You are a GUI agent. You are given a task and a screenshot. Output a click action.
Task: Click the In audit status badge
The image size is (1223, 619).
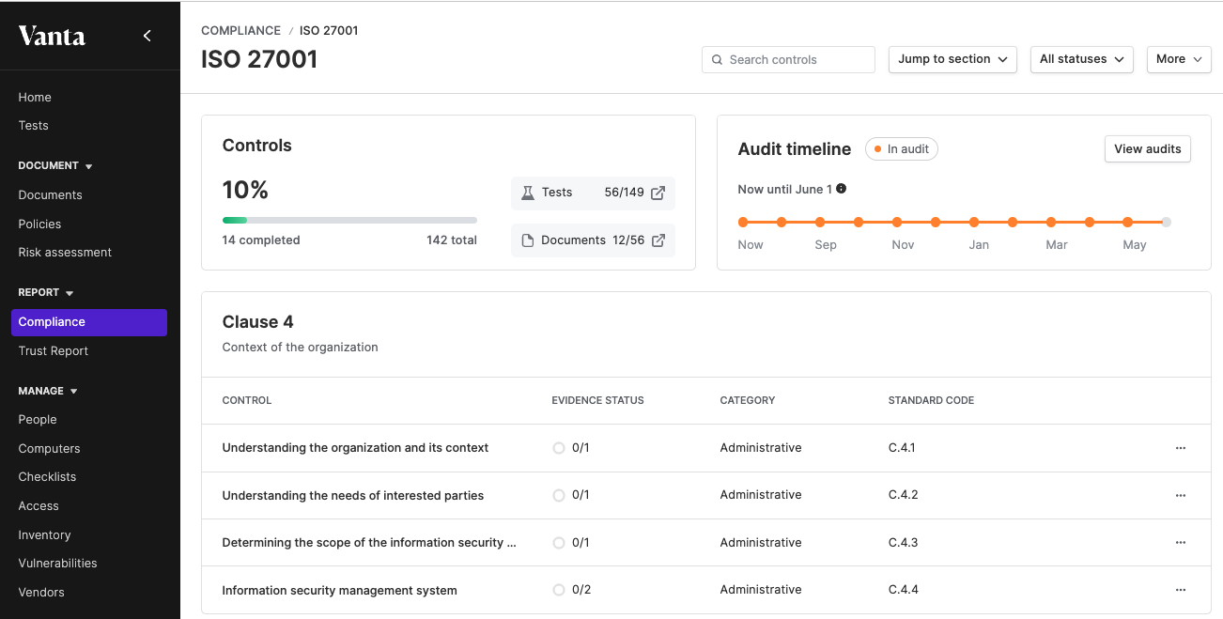click(x=902, y=149)
